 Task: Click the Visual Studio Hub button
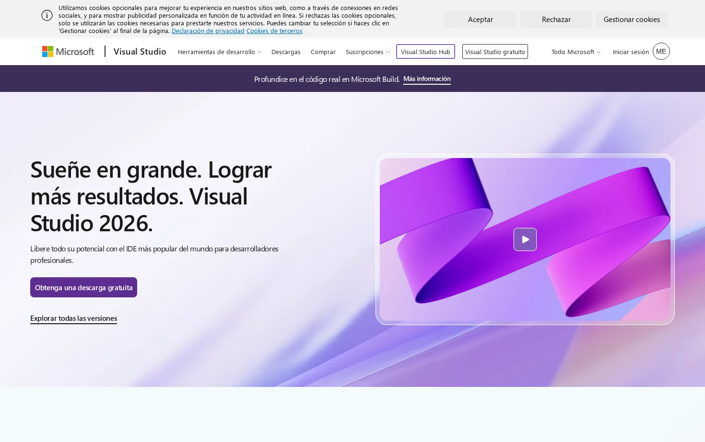(x=425, y=52)
